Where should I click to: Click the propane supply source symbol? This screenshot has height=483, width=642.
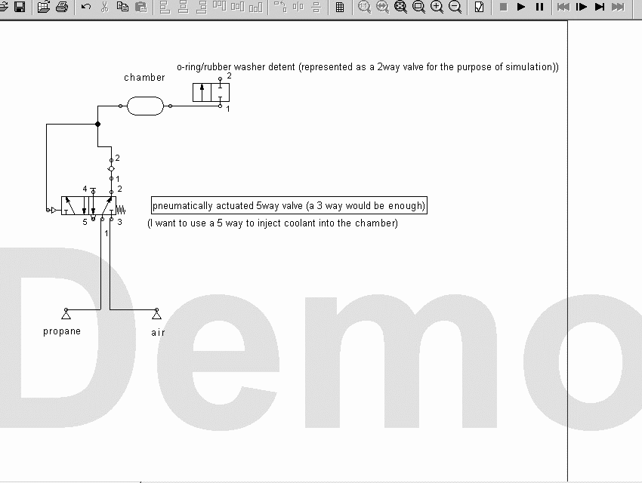[66, 315]
